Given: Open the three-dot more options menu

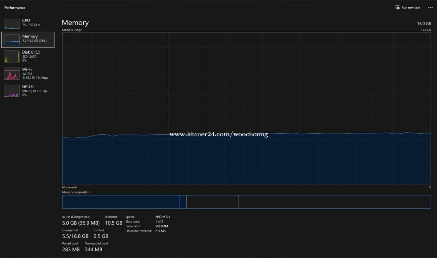Looking at the screenshot, I should pos(430,8).
